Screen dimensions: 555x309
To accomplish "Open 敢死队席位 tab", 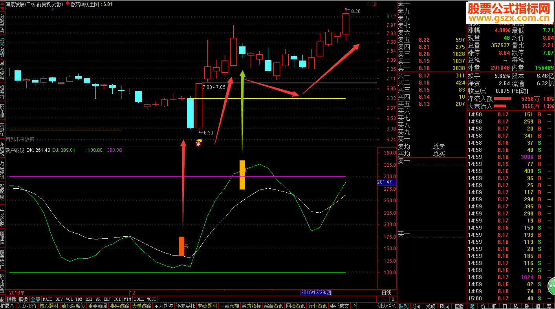I will click(x=73, y=306).
